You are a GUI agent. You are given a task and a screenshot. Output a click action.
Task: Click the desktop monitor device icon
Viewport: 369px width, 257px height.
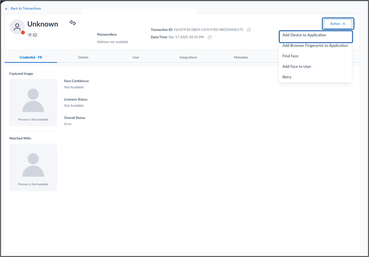[35, 35]
